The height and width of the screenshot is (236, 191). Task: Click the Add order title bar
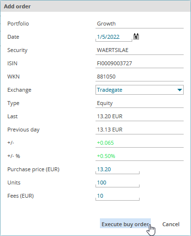(x=95, y=6)
